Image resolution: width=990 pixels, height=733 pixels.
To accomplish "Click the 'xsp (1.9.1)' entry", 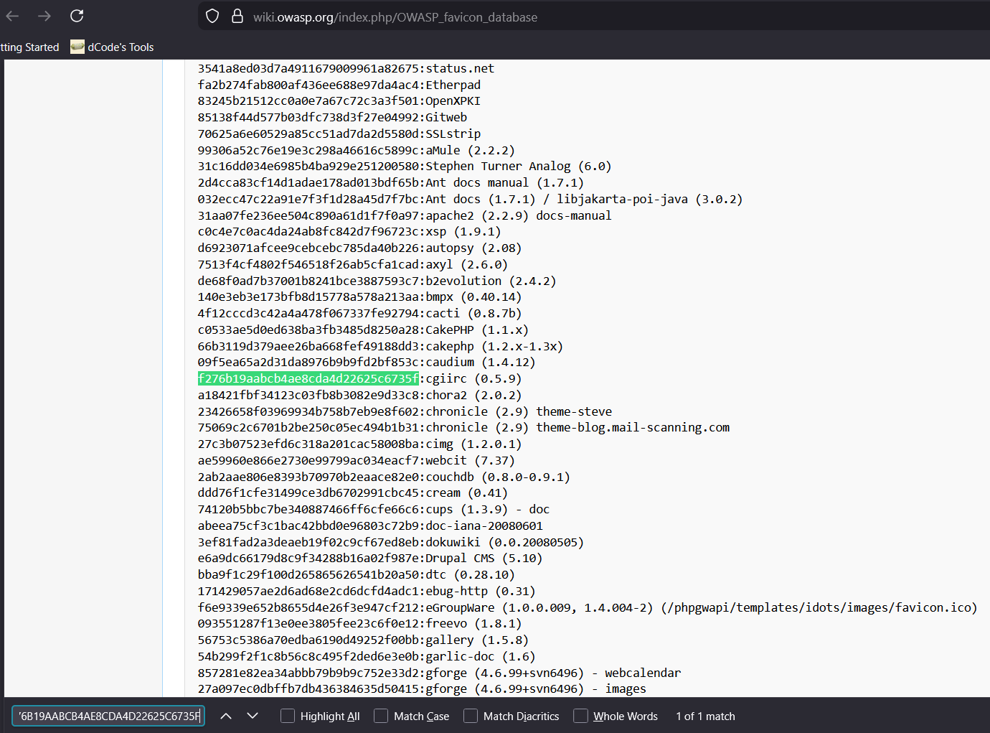I will 463,232.
